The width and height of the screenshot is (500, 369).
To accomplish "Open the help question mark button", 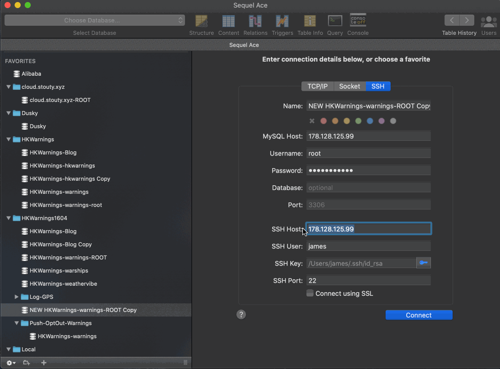I will click(241, 314).
